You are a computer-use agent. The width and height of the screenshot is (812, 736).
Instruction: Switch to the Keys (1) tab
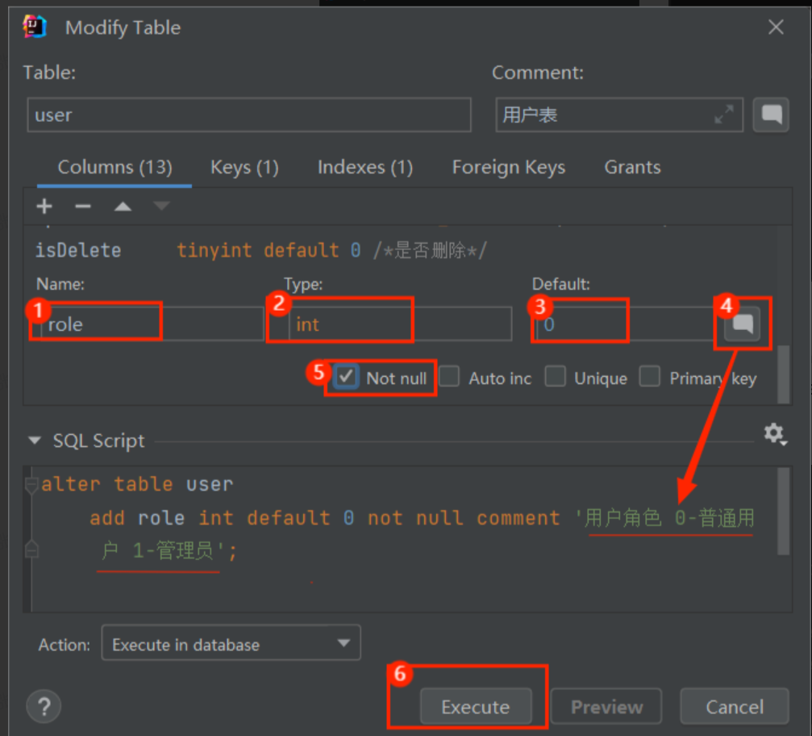(244, 167)
